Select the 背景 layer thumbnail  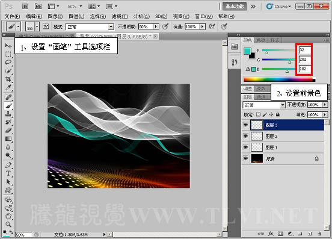click(x=257, y=158)
